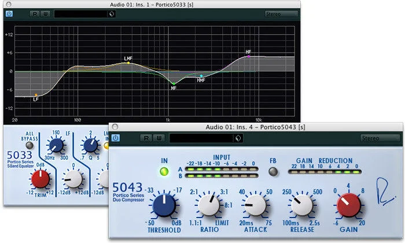The width and height of the screenshot is (405, 243).
Task: Toggle the yellow LMF IN indicator
Action: point(106,146)
